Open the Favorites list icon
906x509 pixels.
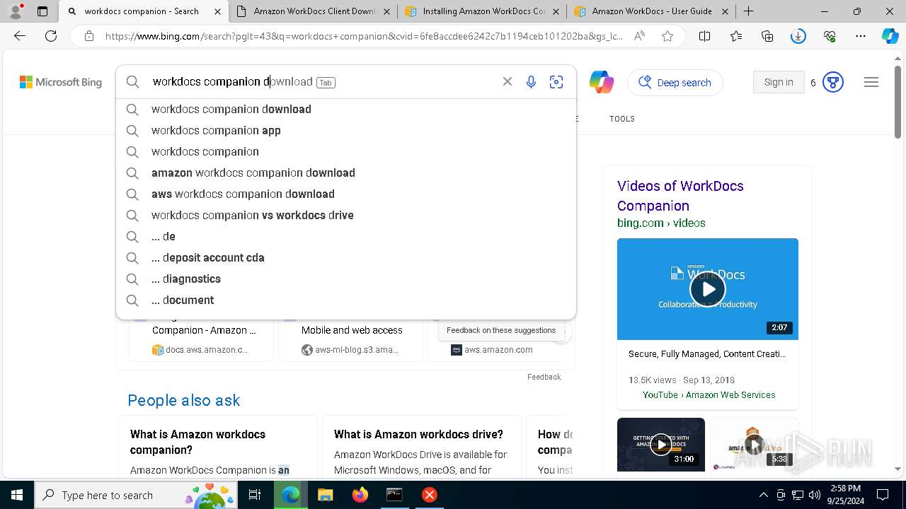point(736,36)
